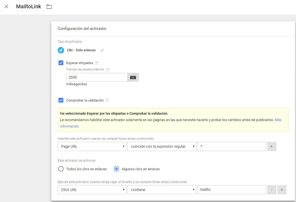Open variable picker beside wait time field
The height and width of the screenshot is (202, 296).
133,77
